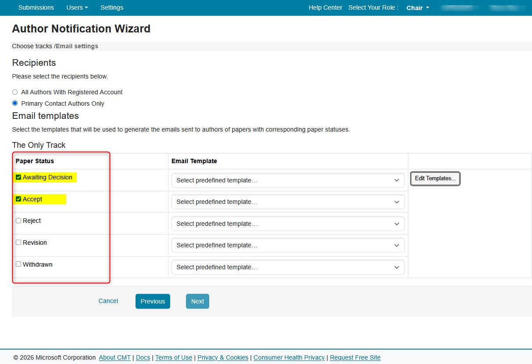
Task: Select All Authors With Registered Account
Action: 14,92
